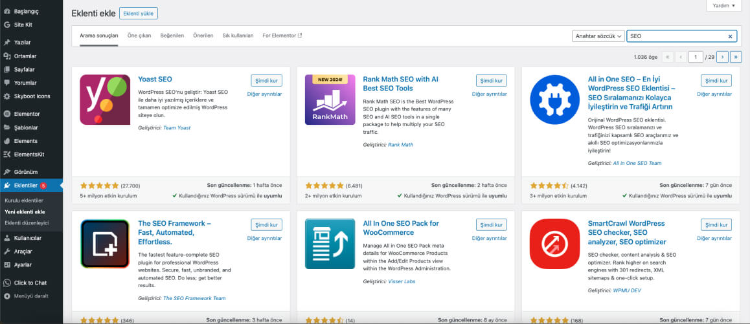Install Rank Math SEO with Şimdi kur
750x324 pixels.
[491, 80]
